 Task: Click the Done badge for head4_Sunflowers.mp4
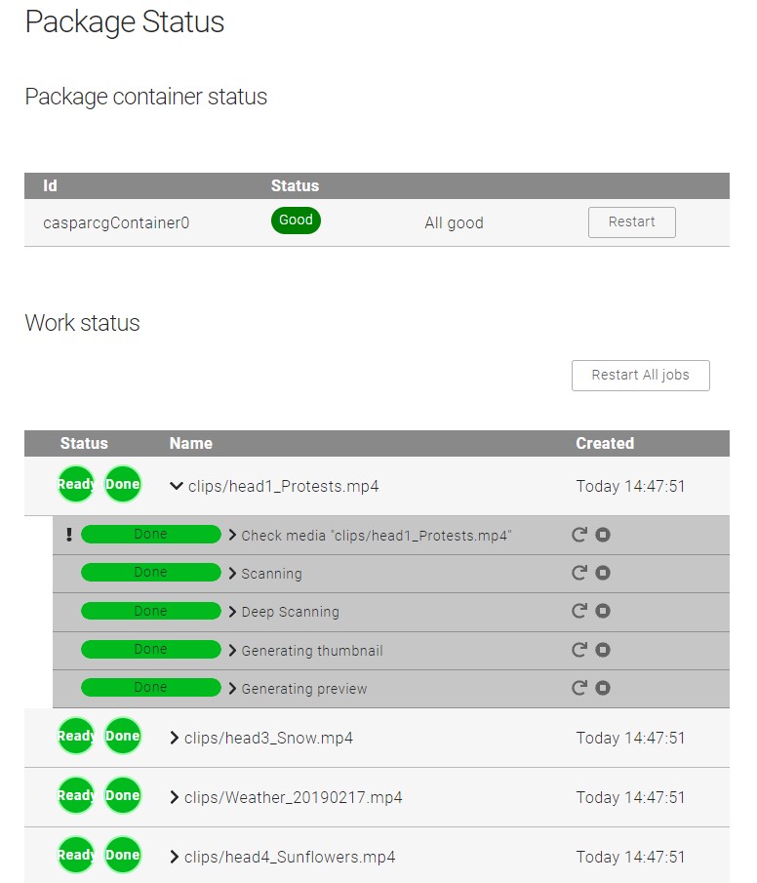[123, 855]
